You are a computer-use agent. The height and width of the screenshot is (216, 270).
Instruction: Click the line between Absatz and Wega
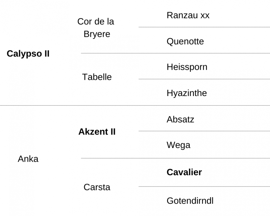(x=204, y=131)
